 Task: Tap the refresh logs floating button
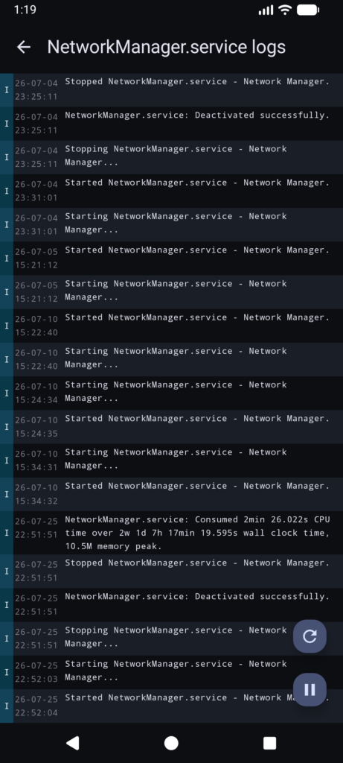pyautogui.click(x=310, y=636)
